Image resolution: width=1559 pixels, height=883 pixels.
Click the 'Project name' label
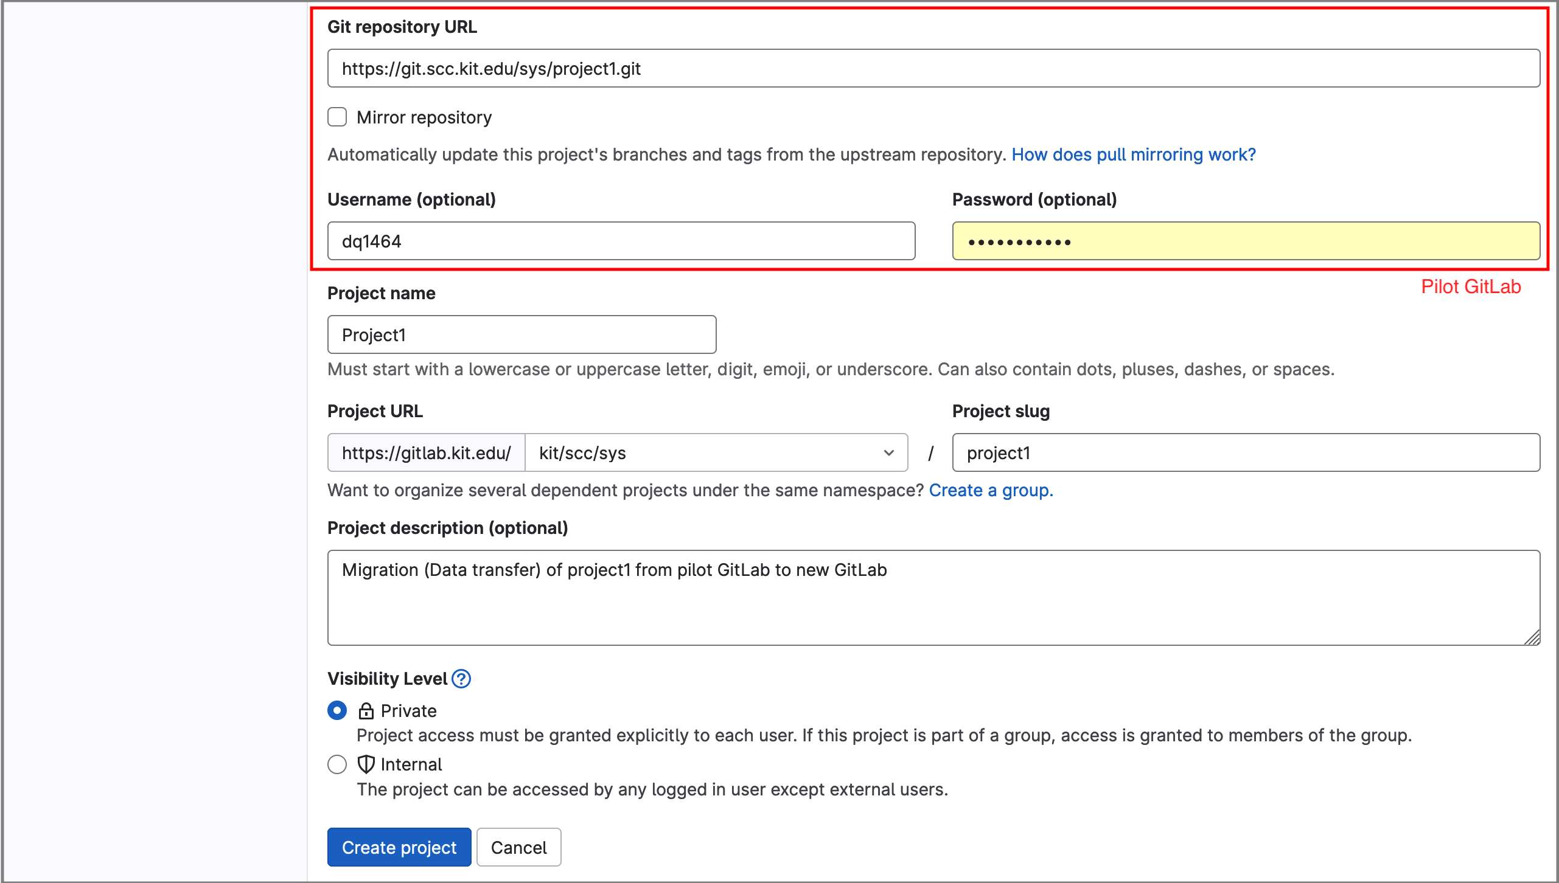tap(382, 293)
